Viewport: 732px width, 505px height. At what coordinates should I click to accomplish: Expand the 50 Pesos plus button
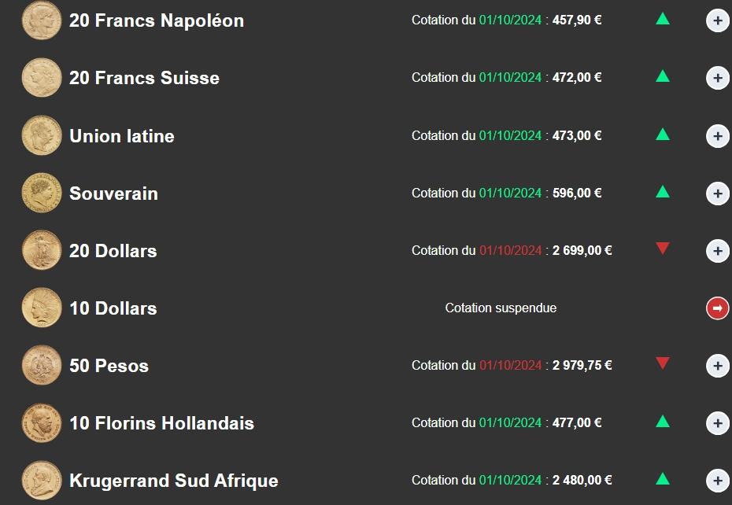point(717,366)
